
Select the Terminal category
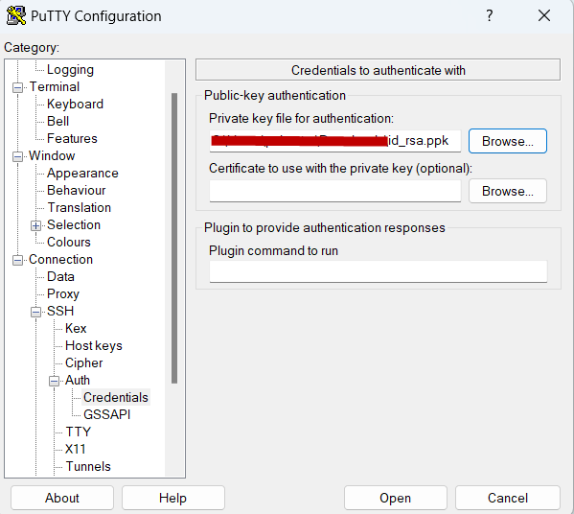(55, 87)
